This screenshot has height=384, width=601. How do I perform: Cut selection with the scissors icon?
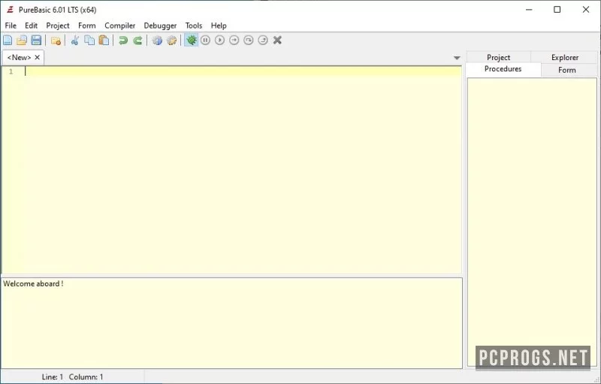pos(74,41)
